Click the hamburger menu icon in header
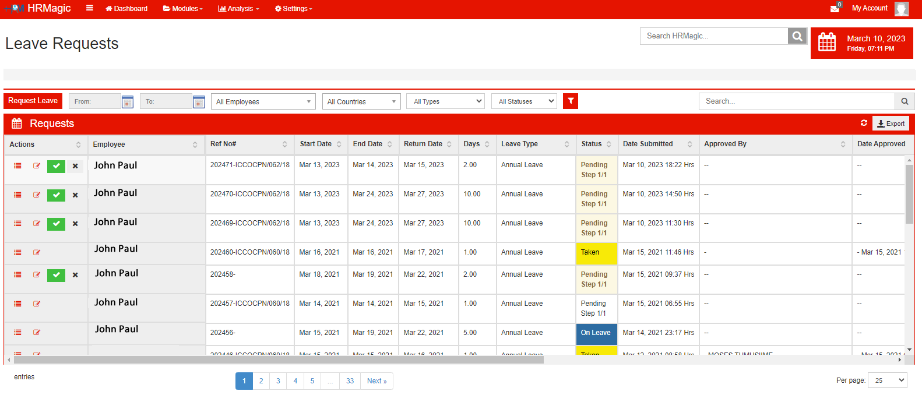 [x=89, y=8]
